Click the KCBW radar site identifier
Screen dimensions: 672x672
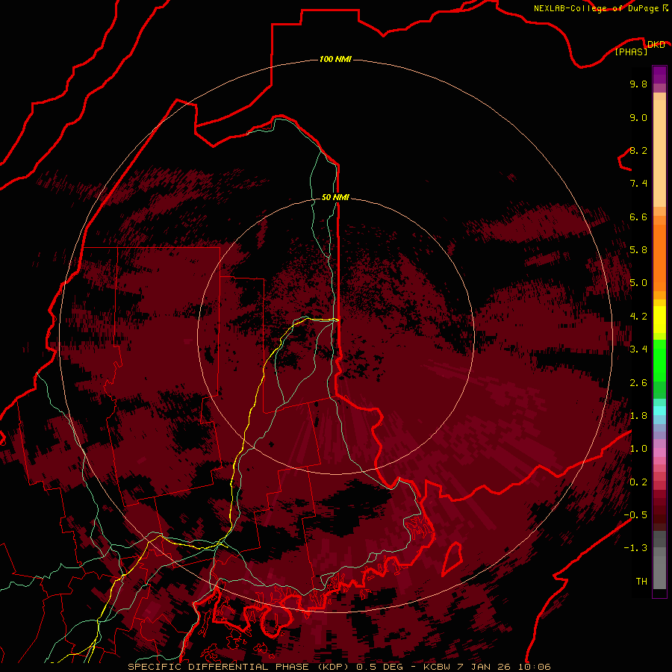coord(437,667)
